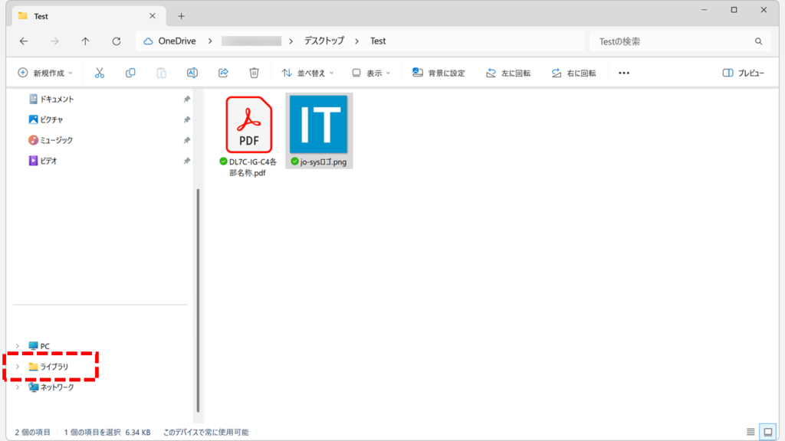Minimize the Explorer window
Image resolution: width=785 pixels, height=441 pixels.
pos(704,10)
